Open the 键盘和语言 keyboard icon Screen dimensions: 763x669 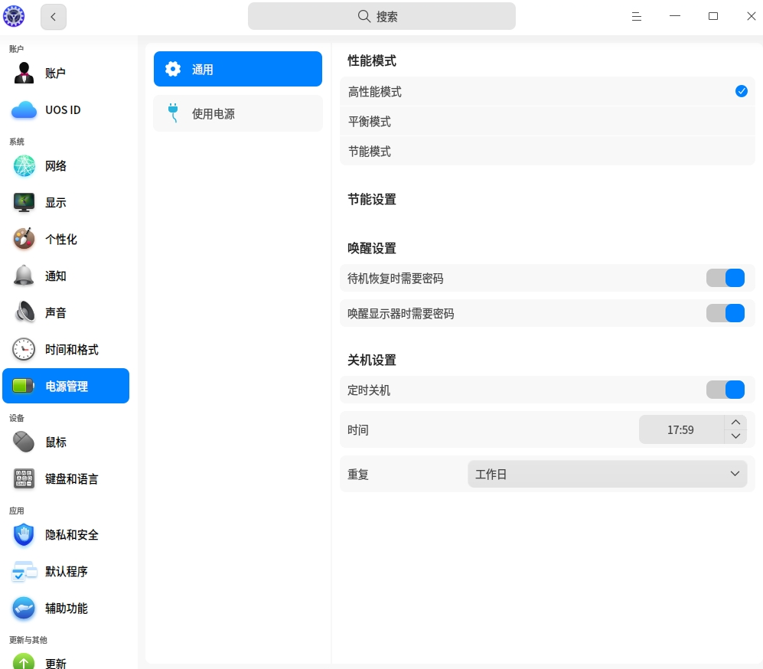[24, 478]
